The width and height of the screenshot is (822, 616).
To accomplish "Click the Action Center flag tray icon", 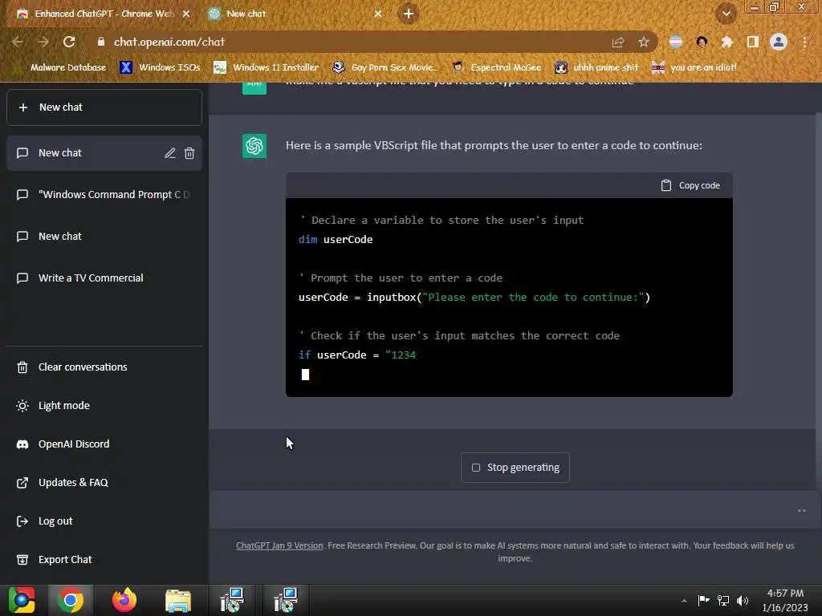I will point(703,600).
